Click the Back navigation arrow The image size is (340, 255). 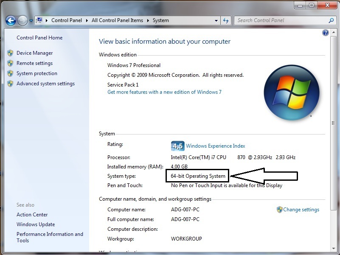coord(11,21)
